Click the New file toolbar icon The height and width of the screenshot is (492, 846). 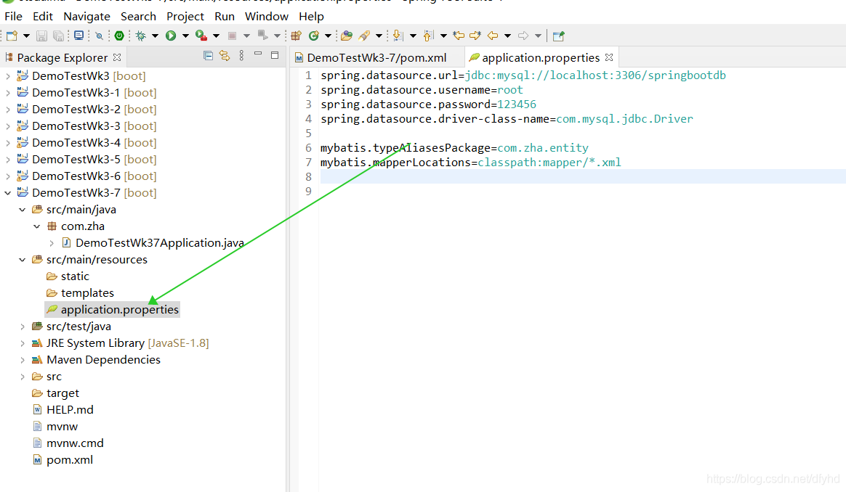pyautogui.click(x=12, y=36)
